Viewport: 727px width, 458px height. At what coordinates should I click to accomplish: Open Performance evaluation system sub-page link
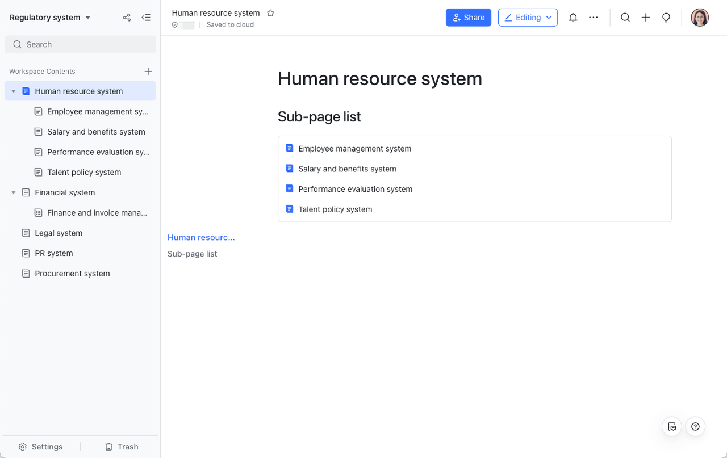(355, 189)
